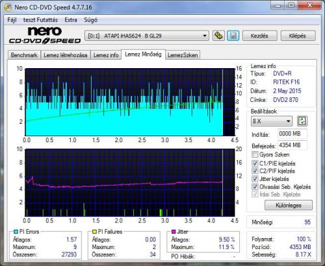Open the ATAPI iHAS624 drive dropdown
This screenshot has width=325, height=266.
(x=147, y=36)
